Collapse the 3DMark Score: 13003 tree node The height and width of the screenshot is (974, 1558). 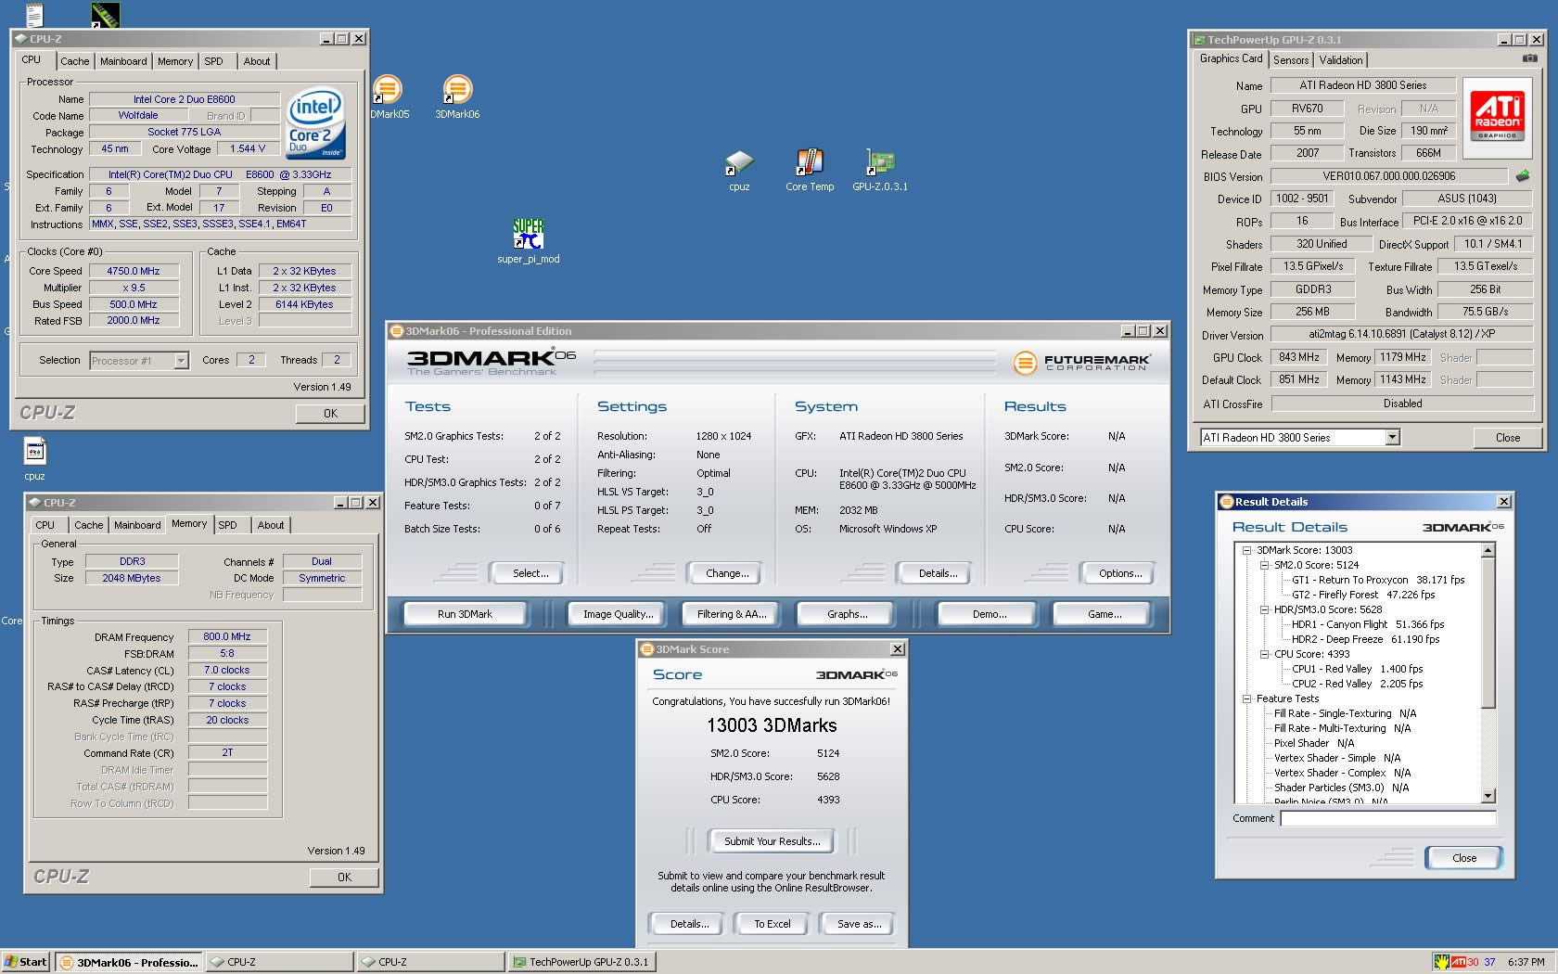coord(1247,550)
